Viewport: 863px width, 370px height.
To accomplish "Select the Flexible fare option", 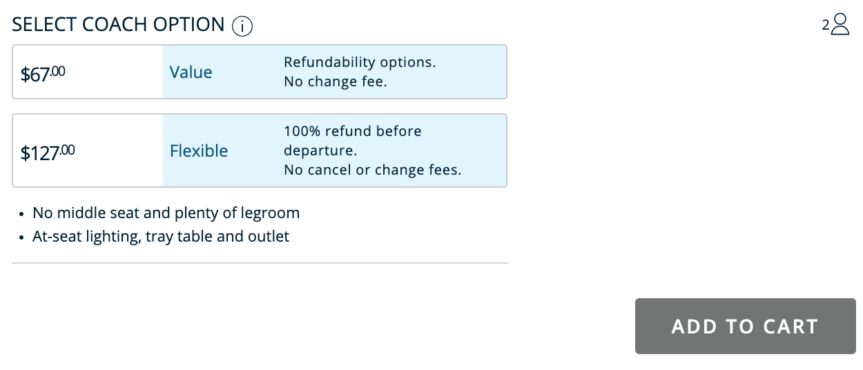I will [260, 150].
